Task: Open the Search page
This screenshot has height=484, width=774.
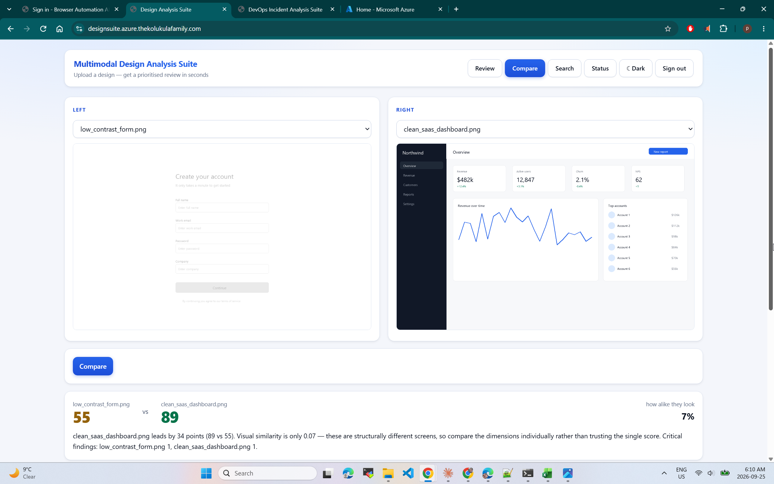Action: tap(564, 68)
